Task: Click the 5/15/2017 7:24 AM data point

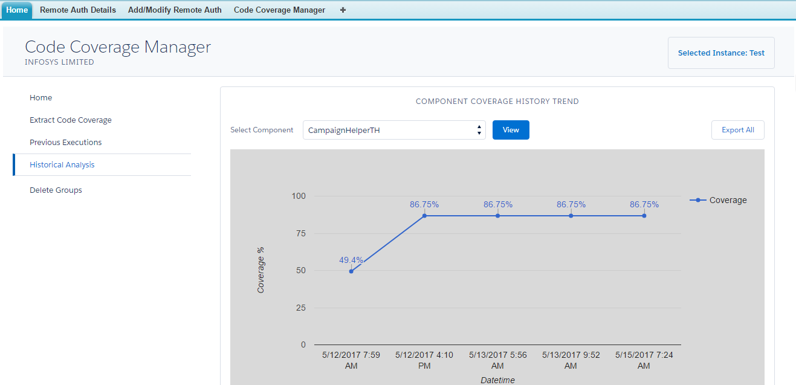Action: [x=644, y=216]
